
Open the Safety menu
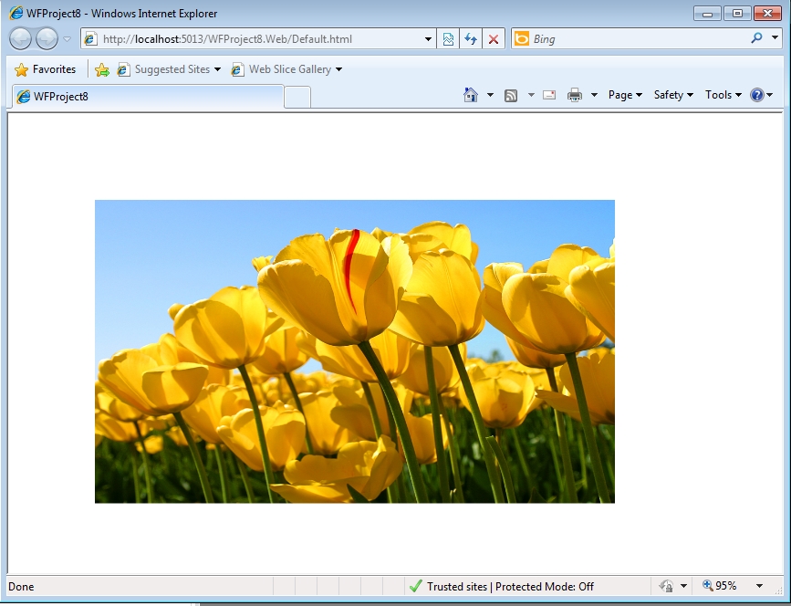[x=673, y=95]
